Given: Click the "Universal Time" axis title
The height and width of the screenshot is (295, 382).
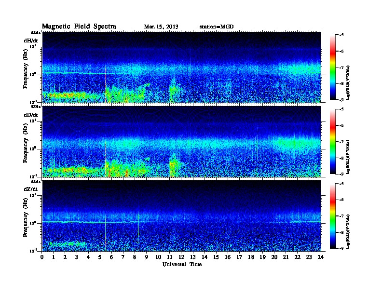Looking at the screenshot, I should [182, 264].
